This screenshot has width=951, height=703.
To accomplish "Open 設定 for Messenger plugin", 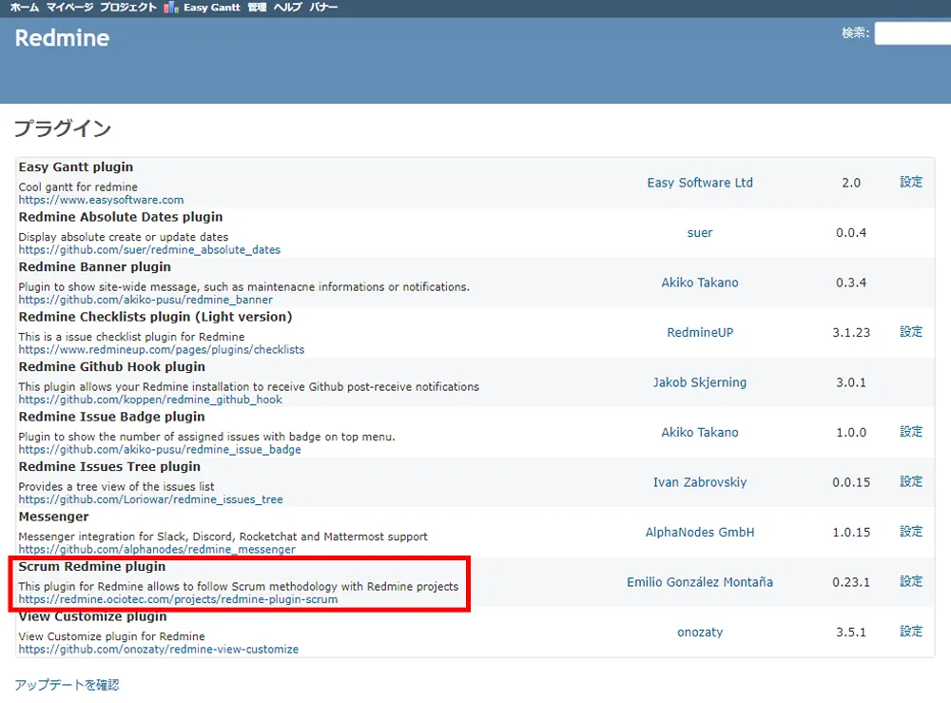I will 911,532.
